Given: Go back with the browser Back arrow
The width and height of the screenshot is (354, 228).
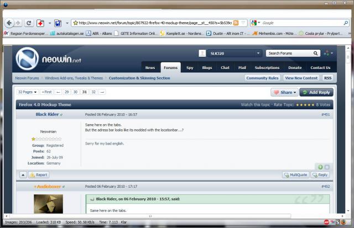Looking at the screenshot, I should pyautogui.click(x=9, y=23).
